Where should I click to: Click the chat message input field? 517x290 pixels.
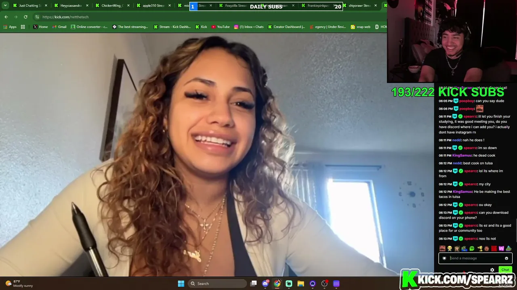(475, 258)
